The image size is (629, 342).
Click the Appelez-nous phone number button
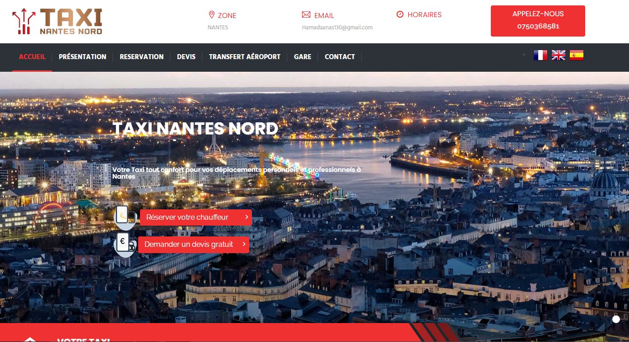[538, 21]
